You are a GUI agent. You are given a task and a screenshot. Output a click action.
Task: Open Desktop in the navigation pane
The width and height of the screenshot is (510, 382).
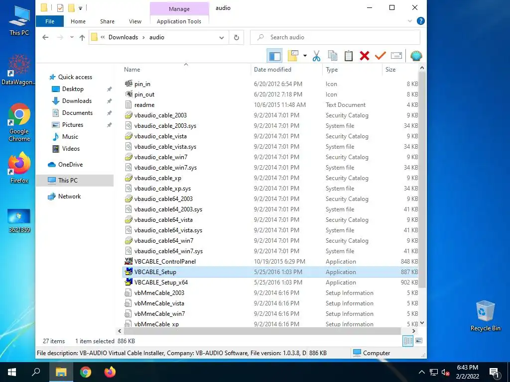coord(73,89)
